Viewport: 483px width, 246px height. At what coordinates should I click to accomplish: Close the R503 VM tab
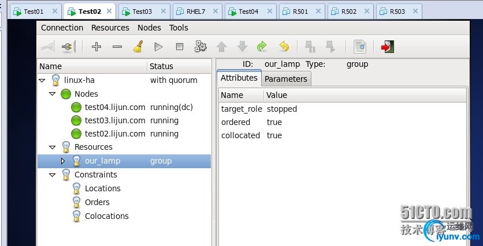click(415, 11)
